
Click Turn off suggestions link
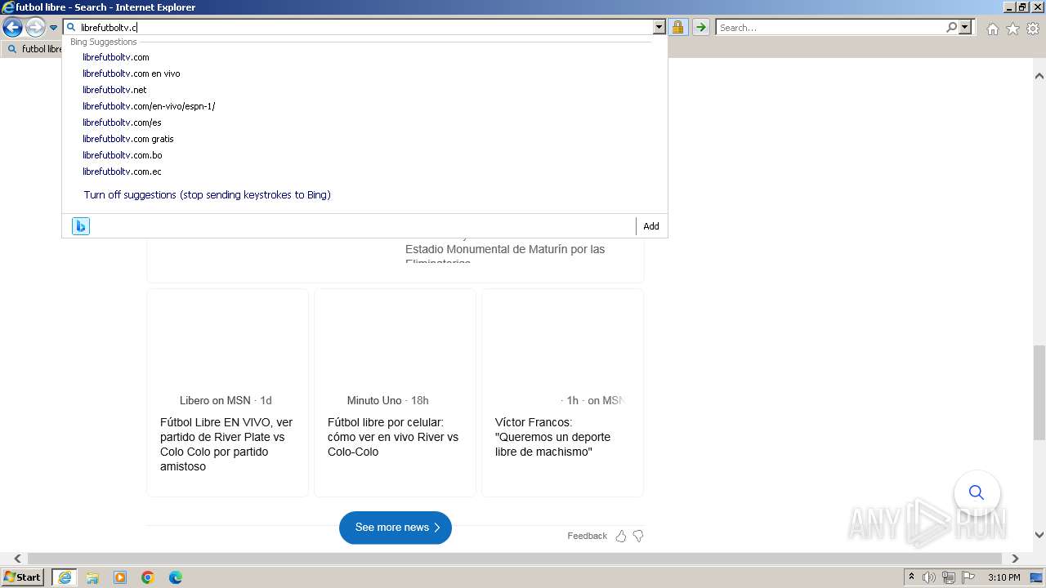(207, 195)
